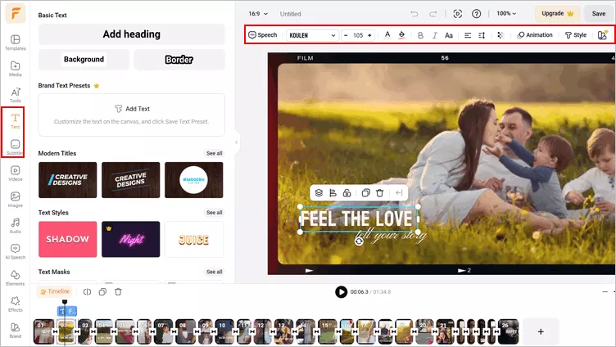Screen dimensions: 616x347
Task: Add Background style text
Action: tap(84, 59)
